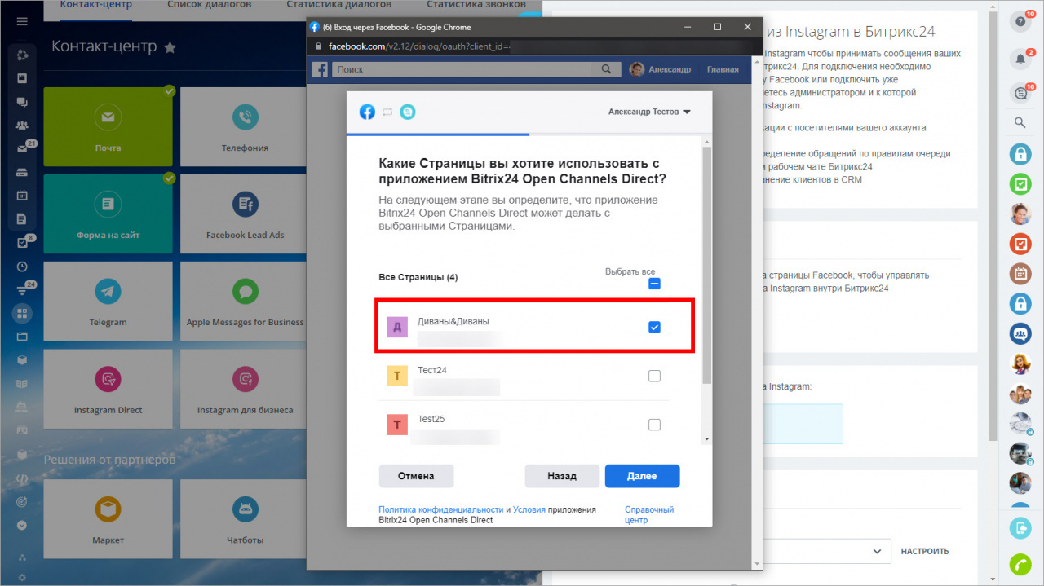Click Главная in the Facebook header
This screenshot has height=586, width=1044.
723,69
